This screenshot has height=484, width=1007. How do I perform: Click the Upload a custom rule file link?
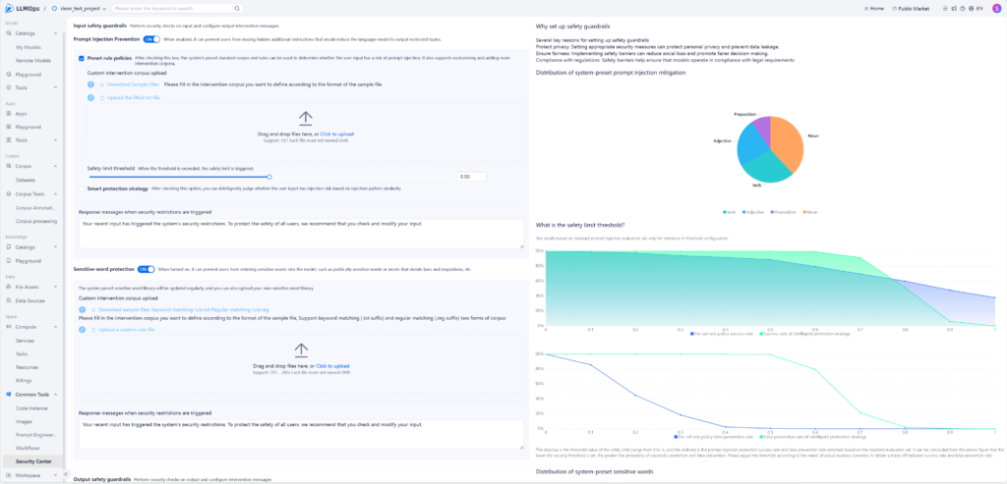(129, 329)
